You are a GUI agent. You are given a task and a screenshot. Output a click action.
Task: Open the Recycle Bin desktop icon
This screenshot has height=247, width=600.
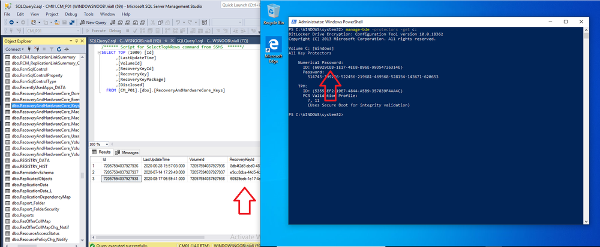tap(273, 14)
